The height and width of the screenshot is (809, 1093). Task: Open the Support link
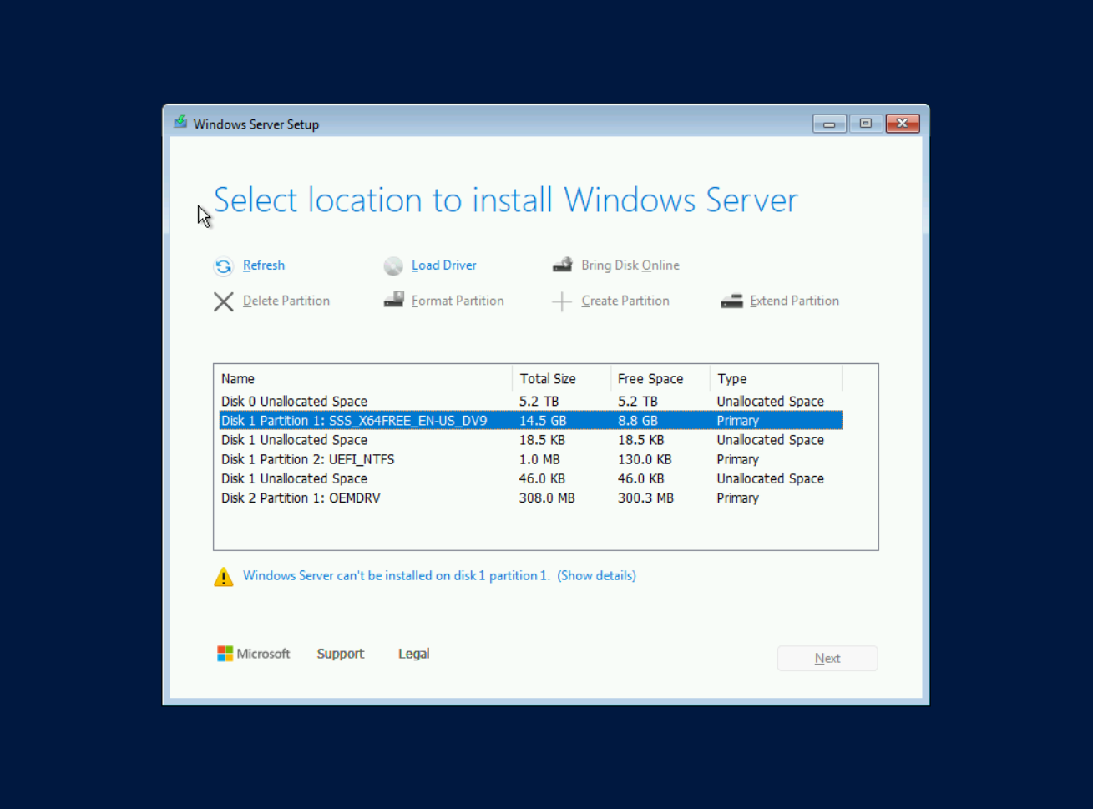[x=341, y=654]
